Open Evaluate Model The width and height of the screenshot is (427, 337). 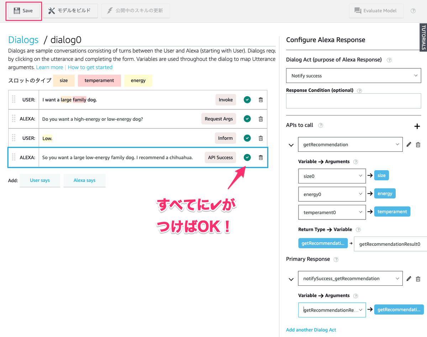(376, 11)
